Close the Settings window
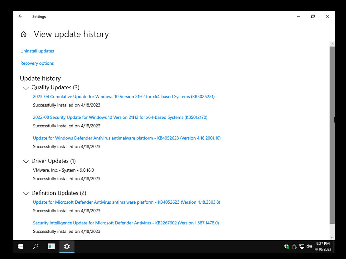This screenshot has width=346, height=259. tap(328, 16)
